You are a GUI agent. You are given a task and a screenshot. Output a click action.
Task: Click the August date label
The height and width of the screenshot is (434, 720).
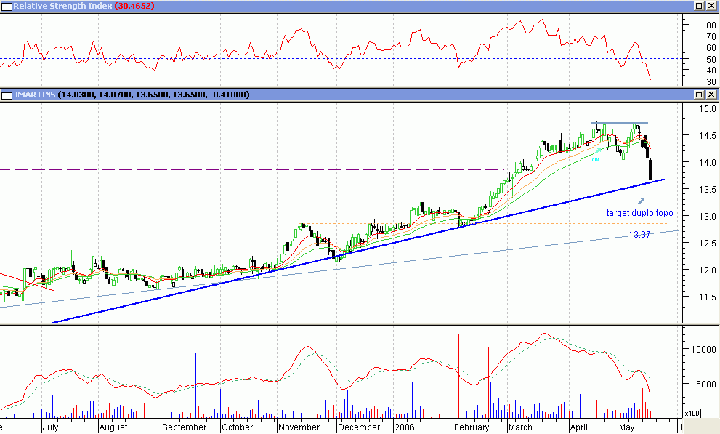(x=113, y=427)
